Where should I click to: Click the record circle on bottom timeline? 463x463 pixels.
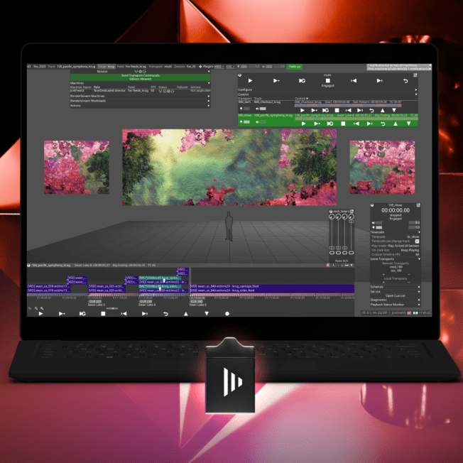(x=227, y=314)
